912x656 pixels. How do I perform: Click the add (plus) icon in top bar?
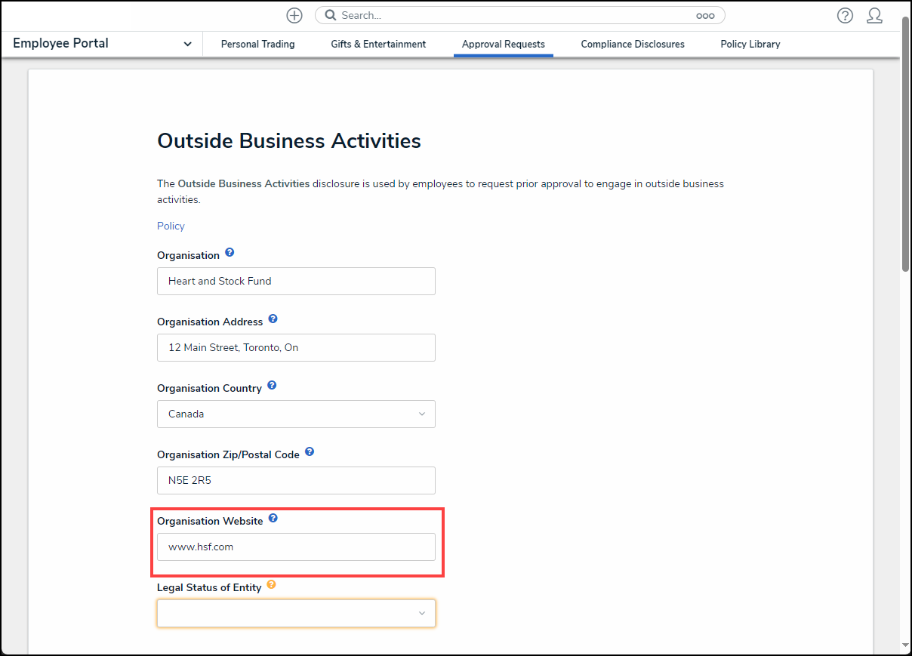(x=294, y=15)
